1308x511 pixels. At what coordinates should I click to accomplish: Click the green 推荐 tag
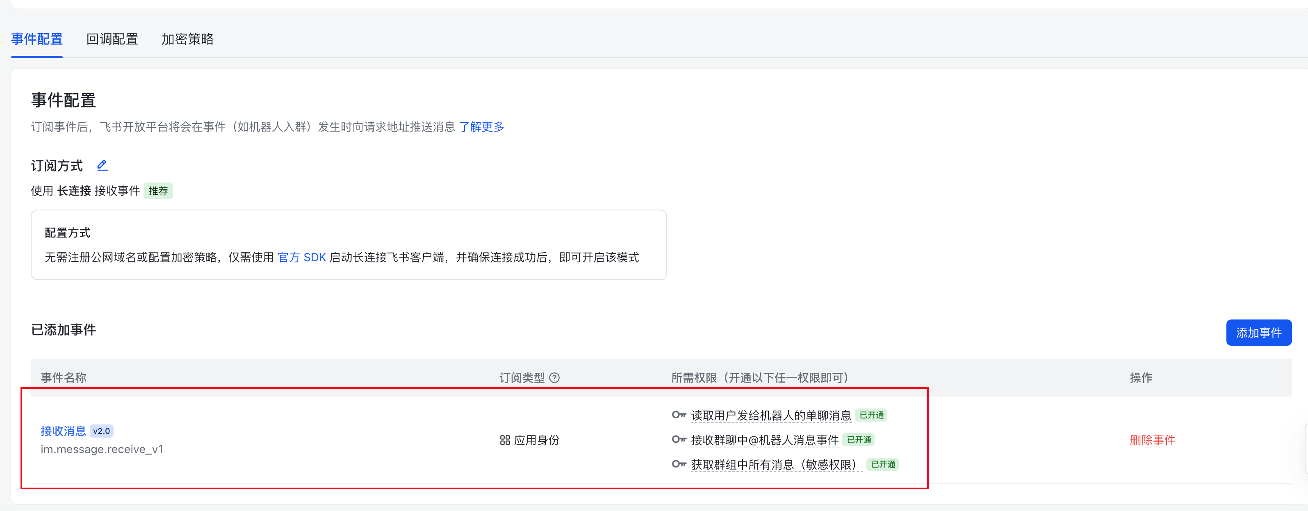click(158, 191)
